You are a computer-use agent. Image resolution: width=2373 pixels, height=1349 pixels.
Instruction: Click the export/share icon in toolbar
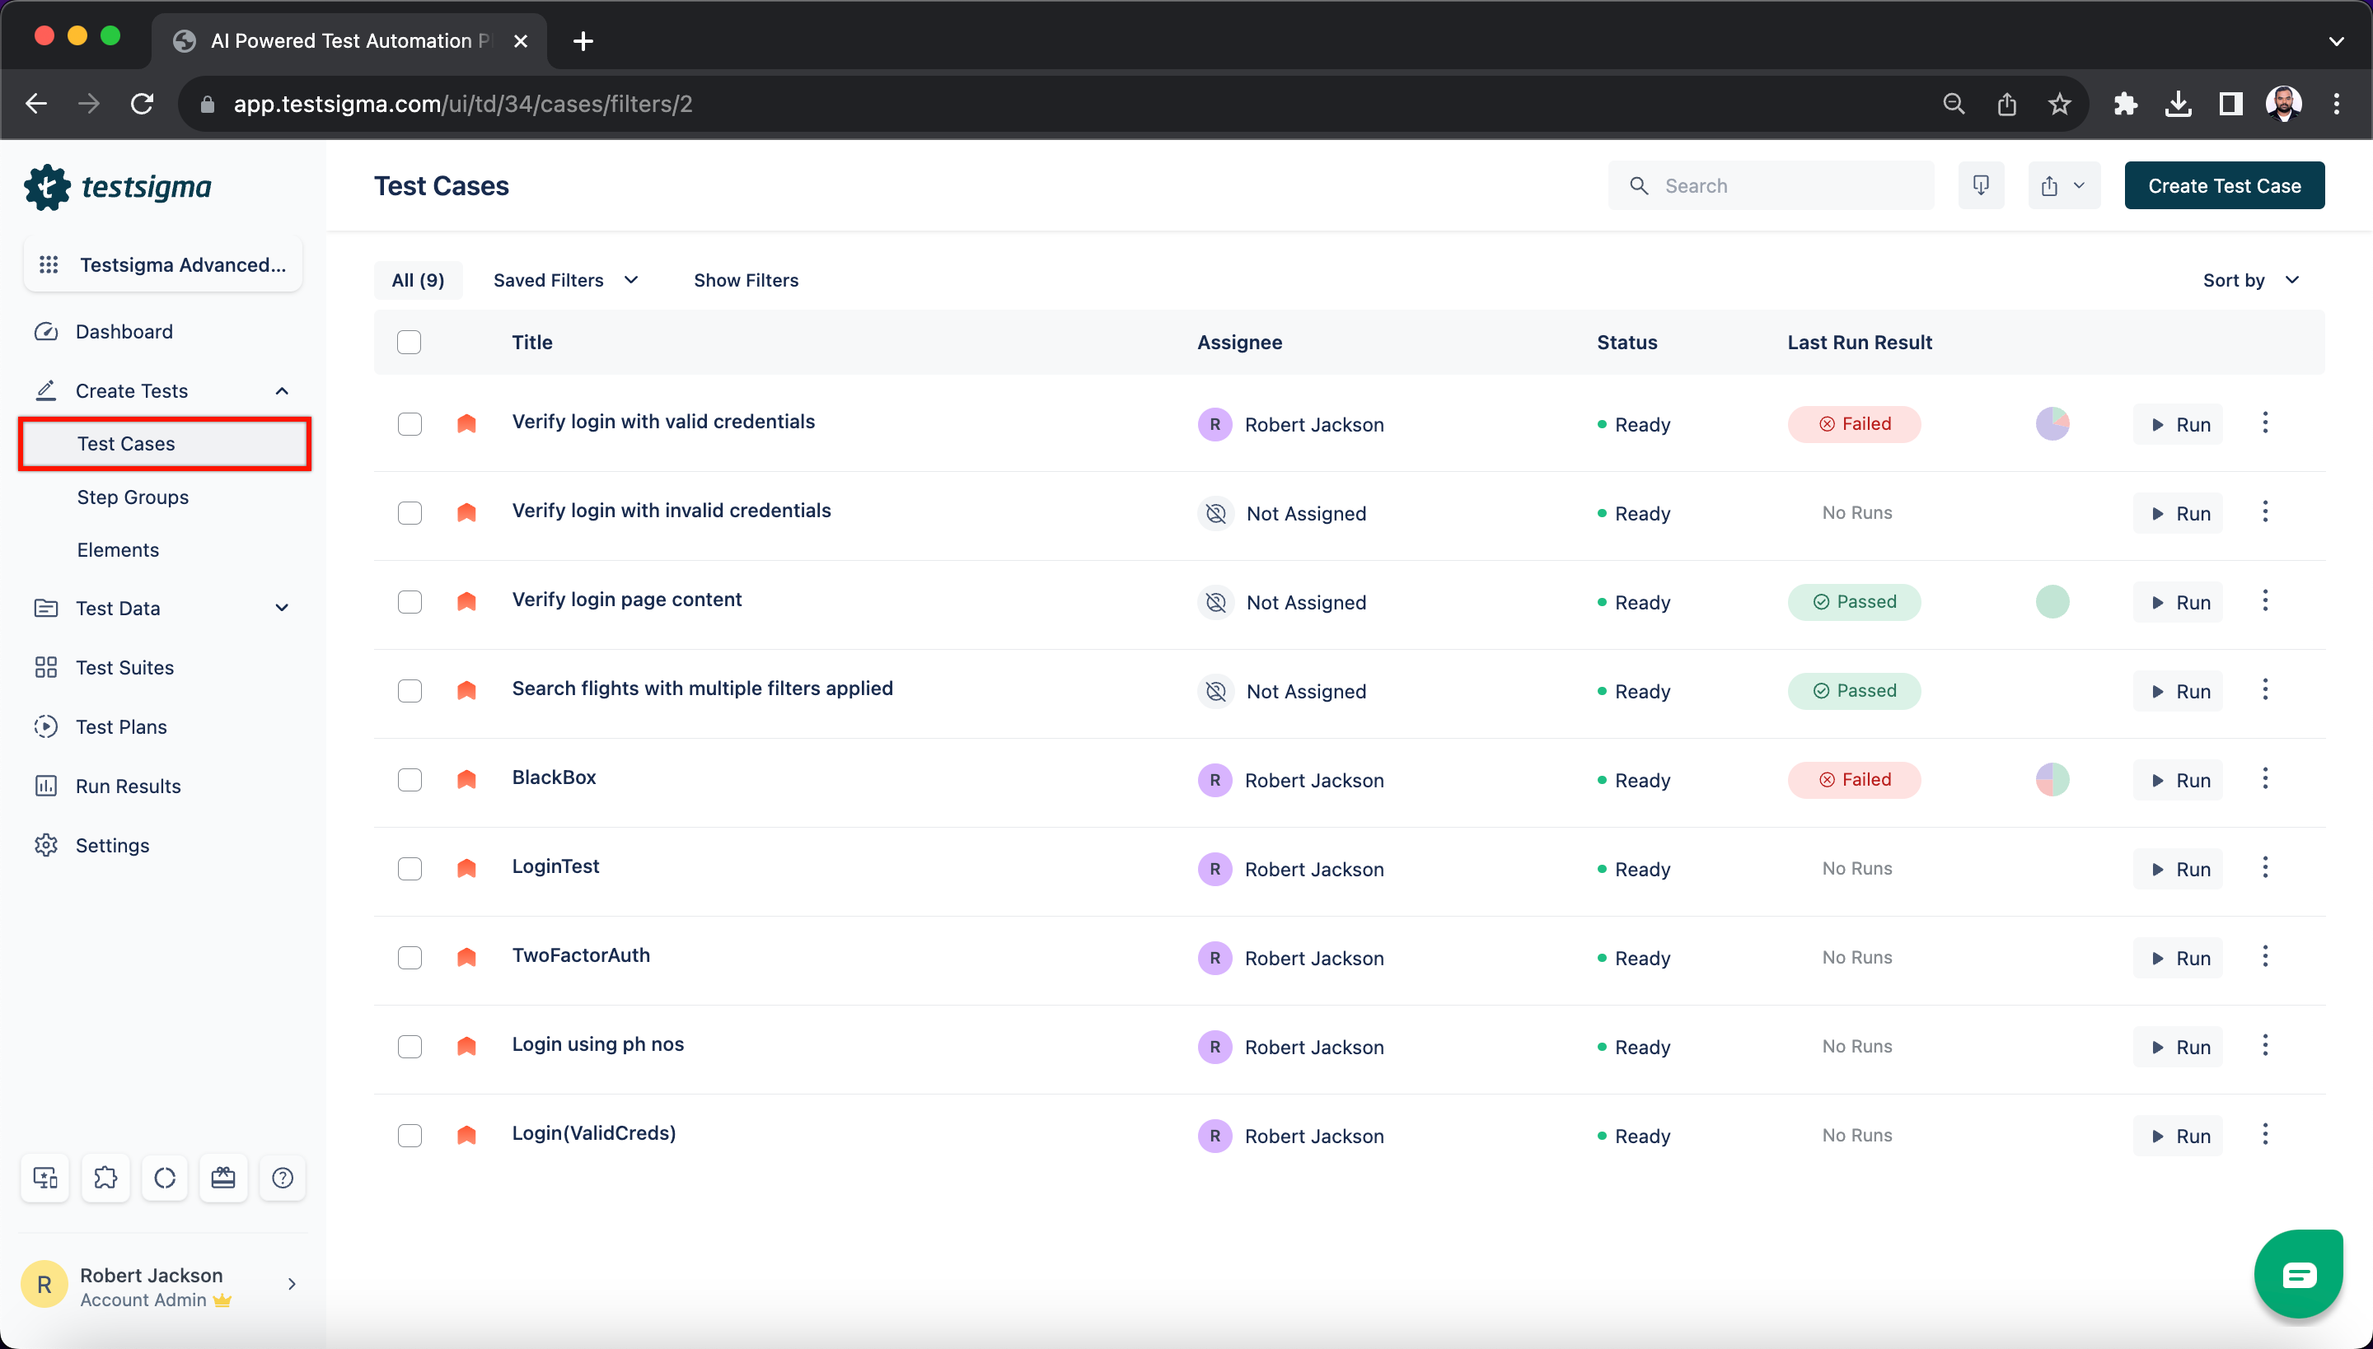coord(2050,186)
